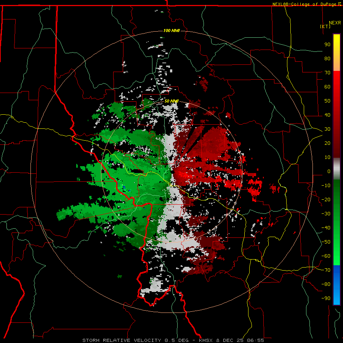Click the -70 knot color scale label

click(326, 270)
